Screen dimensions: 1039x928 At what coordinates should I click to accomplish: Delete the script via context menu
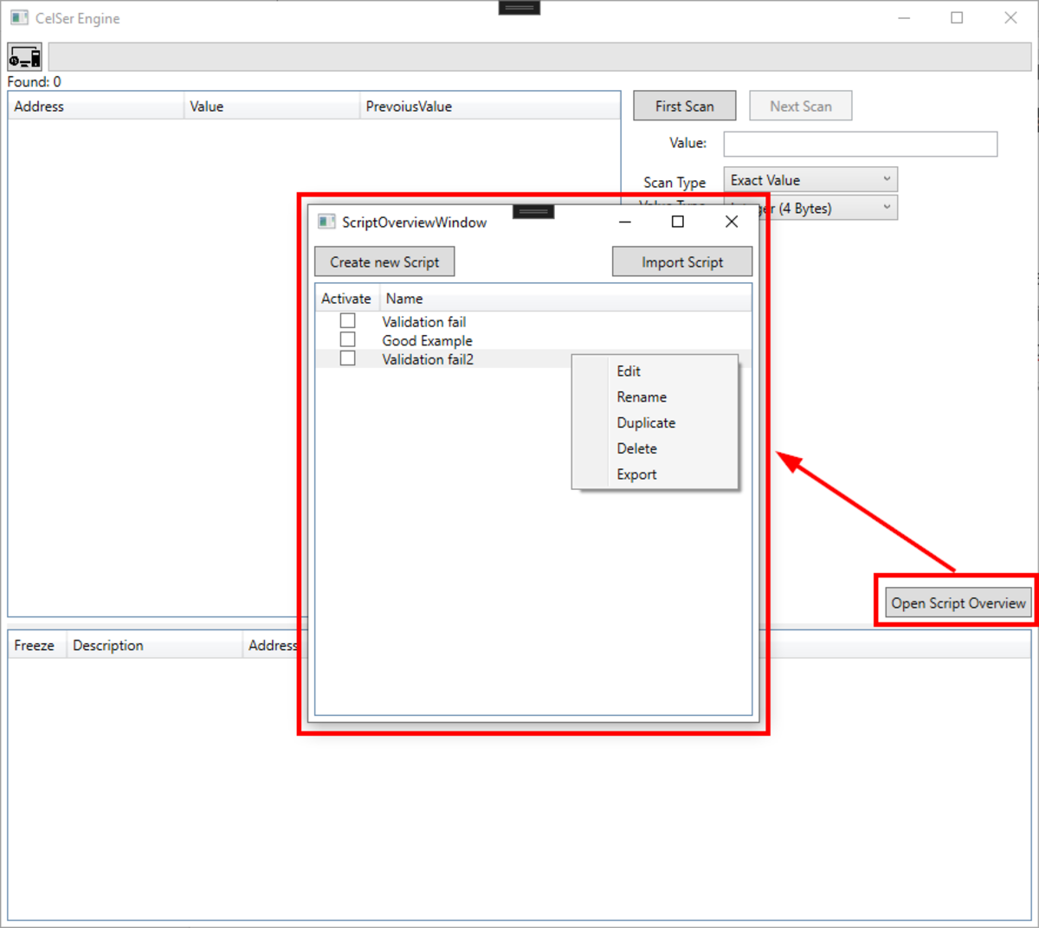coord(636,448)
